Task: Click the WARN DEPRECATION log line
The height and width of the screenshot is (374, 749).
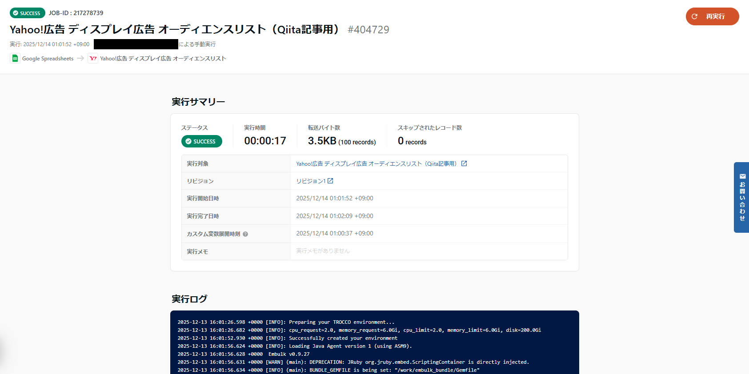Action: (x=353, y=362)
